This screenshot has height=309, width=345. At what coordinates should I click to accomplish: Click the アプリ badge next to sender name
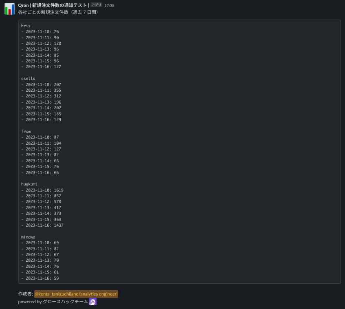coord(97,5)
